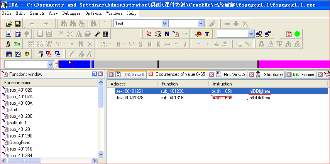The height and width of the screenshot is (164, 330).
Task: Click the red-lined document icon
Action: [289, 34]
